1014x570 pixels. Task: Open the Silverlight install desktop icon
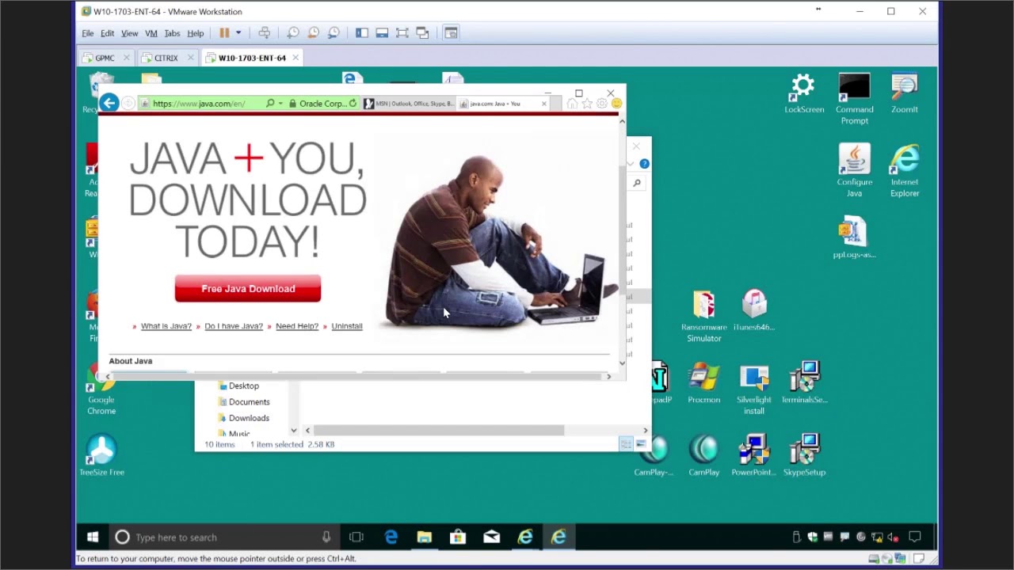754,389
